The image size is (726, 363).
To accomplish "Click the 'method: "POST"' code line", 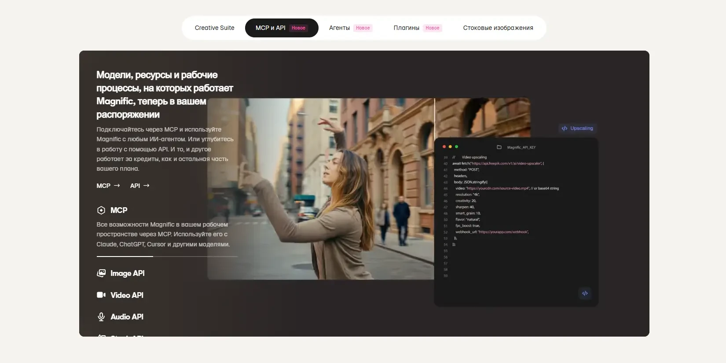I will click(x=466, y=169).
